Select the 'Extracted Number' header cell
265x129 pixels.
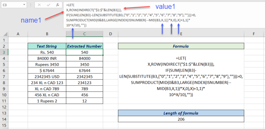click(84, 46)
